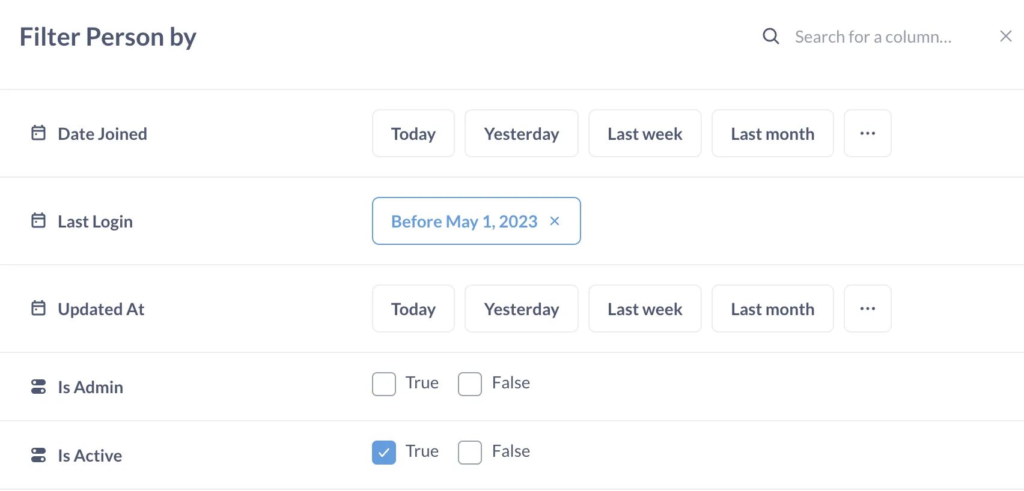The width and height of the screenshot is (1024, 491).
Task: Open more date options for Updated At
Action: click(867, 309)
